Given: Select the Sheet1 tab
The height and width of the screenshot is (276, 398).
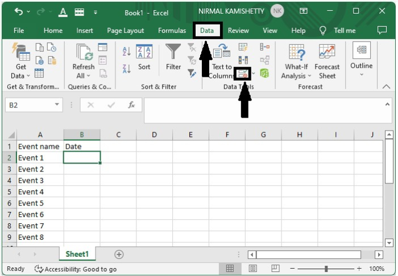Looking at the screenshot, I should pos(77,254).
